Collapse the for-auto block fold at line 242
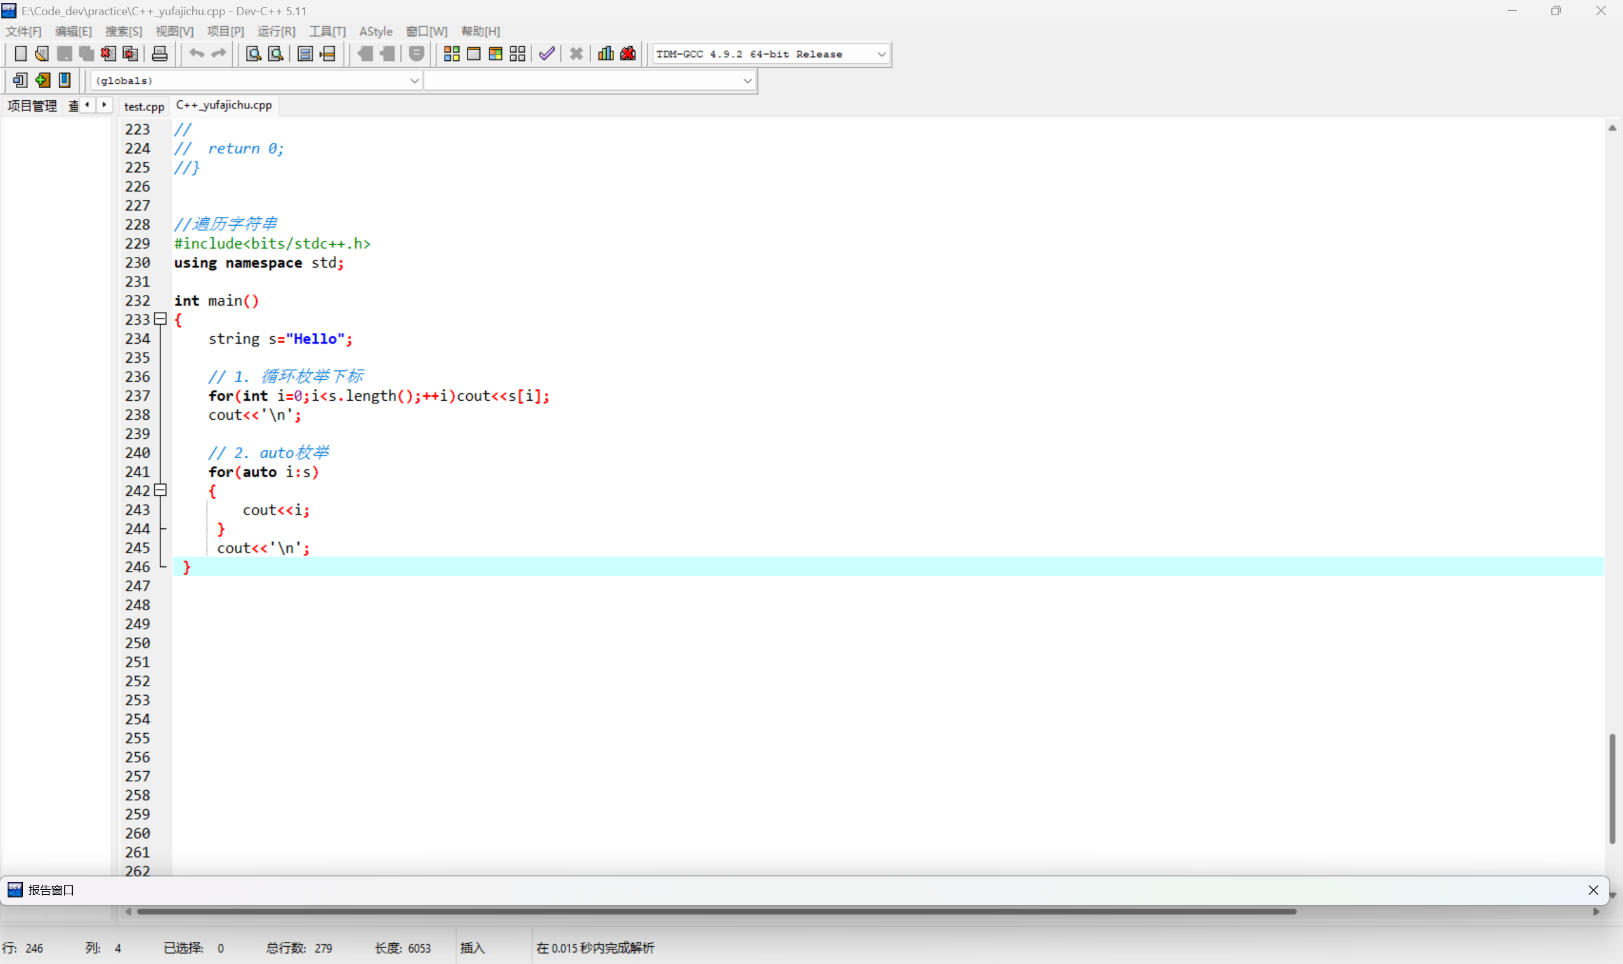The image size is (1623, 964). 160,490
